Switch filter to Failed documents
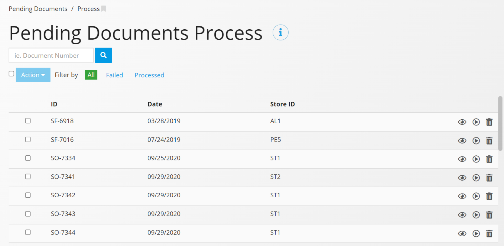The image size is (504, 246). 114,75
